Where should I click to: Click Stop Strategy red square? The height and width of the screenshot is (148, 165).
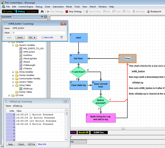(x=67, y=12)
